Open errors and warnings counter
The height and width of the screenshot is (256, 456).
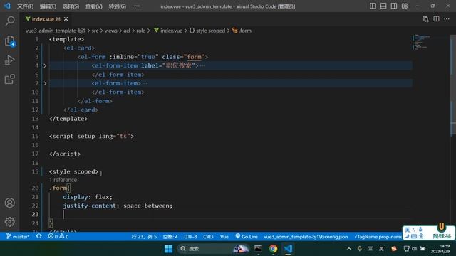58,237
